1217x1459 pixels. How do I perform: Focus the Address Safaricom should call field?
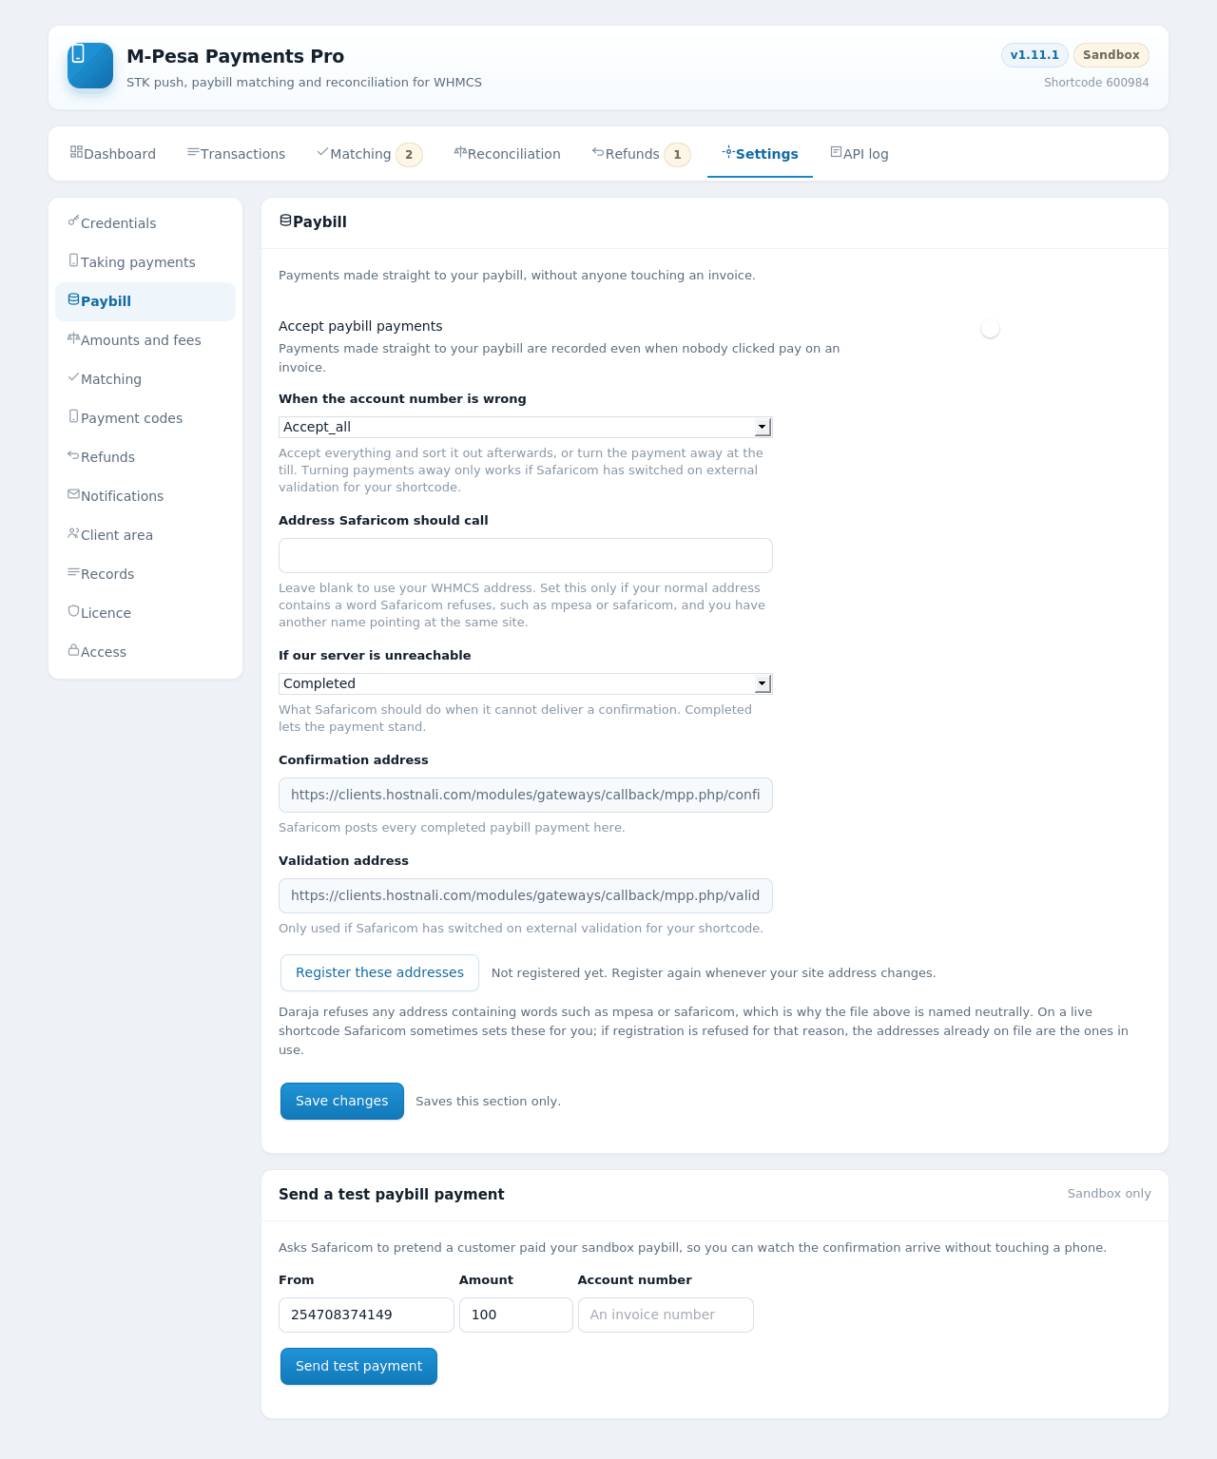(526, 555)
